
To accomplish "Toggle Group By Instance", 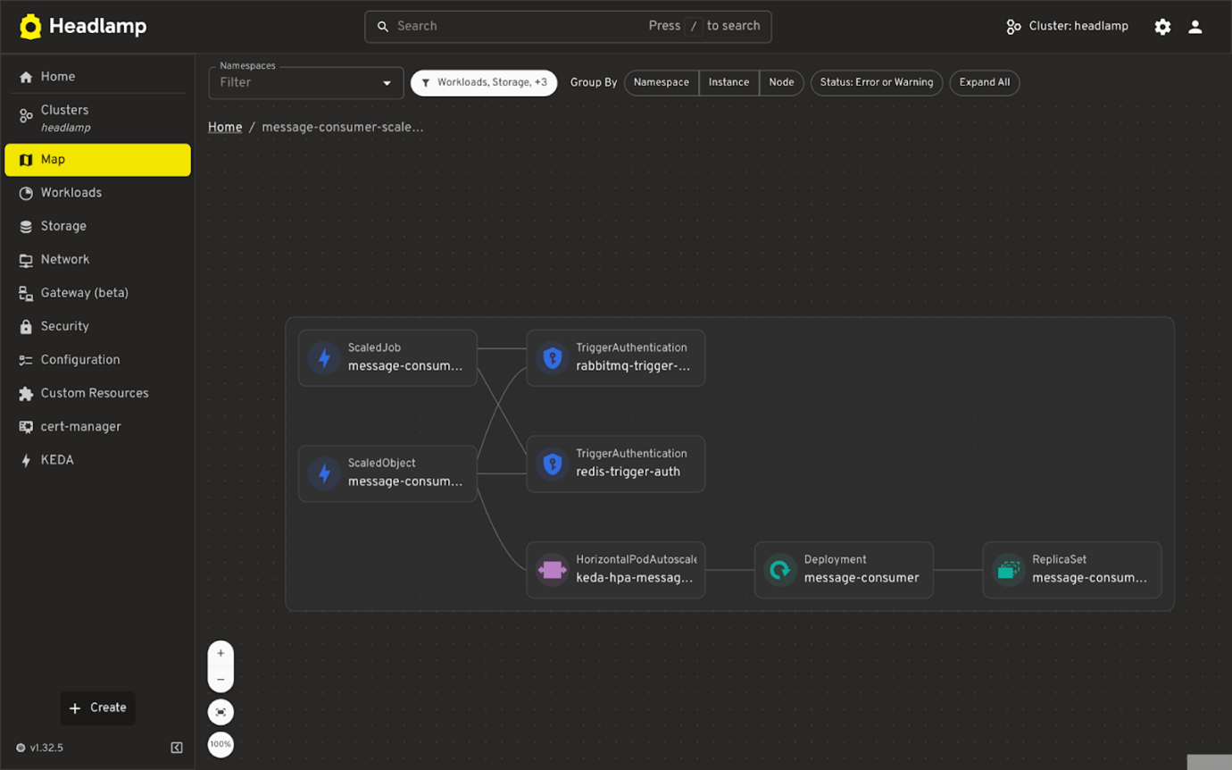I will [x=728, y=82].
